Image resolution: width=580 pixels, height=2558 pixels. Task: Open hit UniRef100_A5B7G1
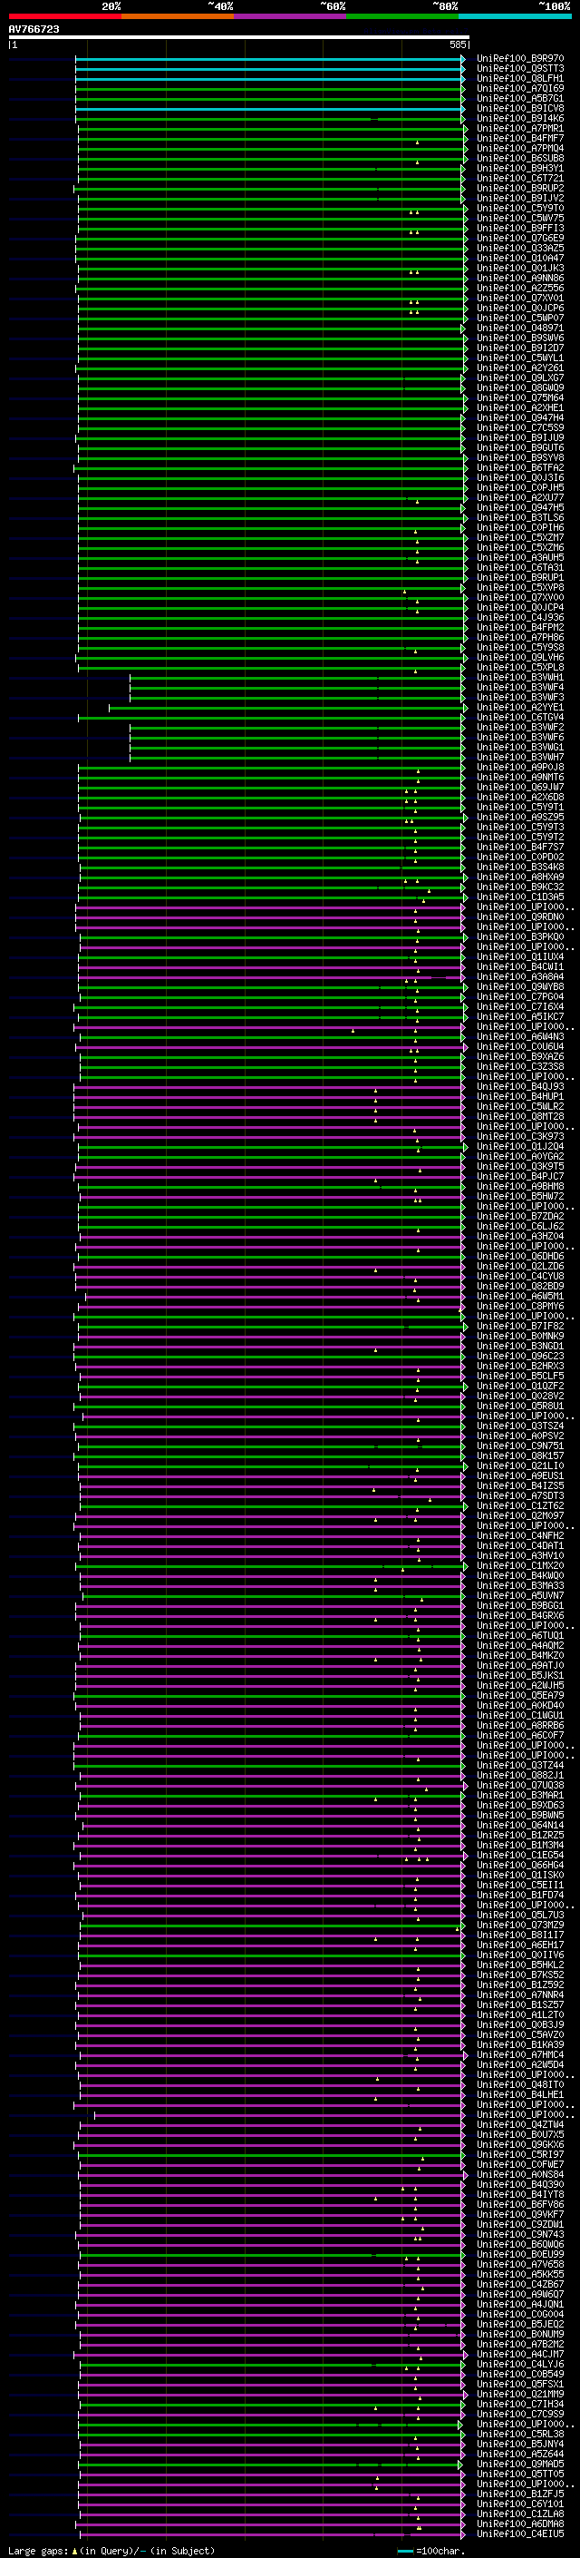(519, 99)
